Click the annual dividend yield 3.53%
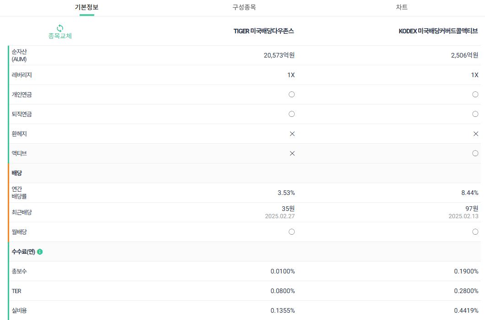This screenshot has height=320, width=485. (286, 193)
